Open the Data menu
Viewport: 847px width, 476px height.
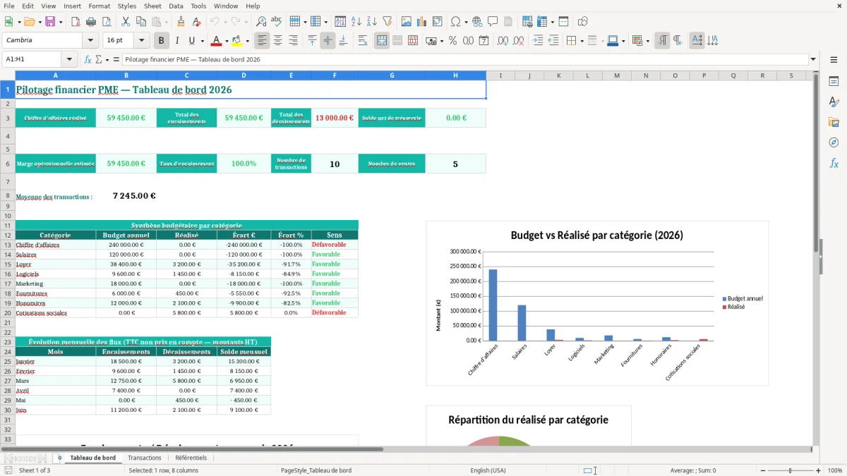point(176,6)
